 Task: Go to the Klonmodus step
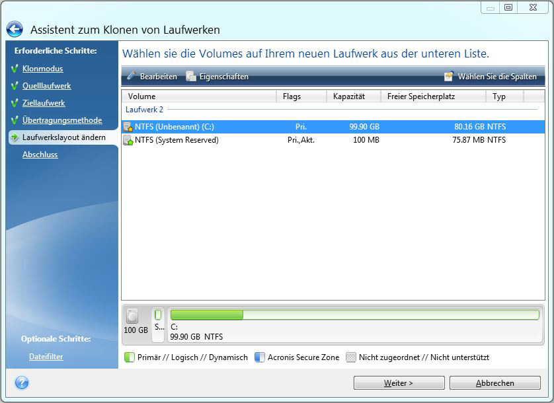pos(42,69)
